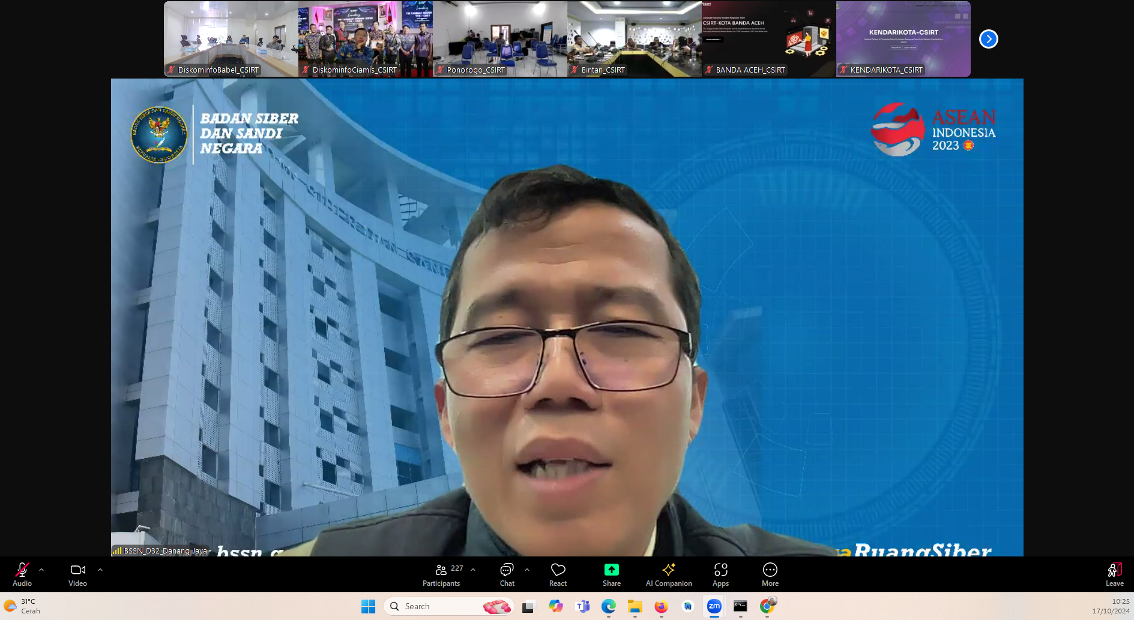Expand participants options arrow
The image size is (1134, 620).
[473, 570]
